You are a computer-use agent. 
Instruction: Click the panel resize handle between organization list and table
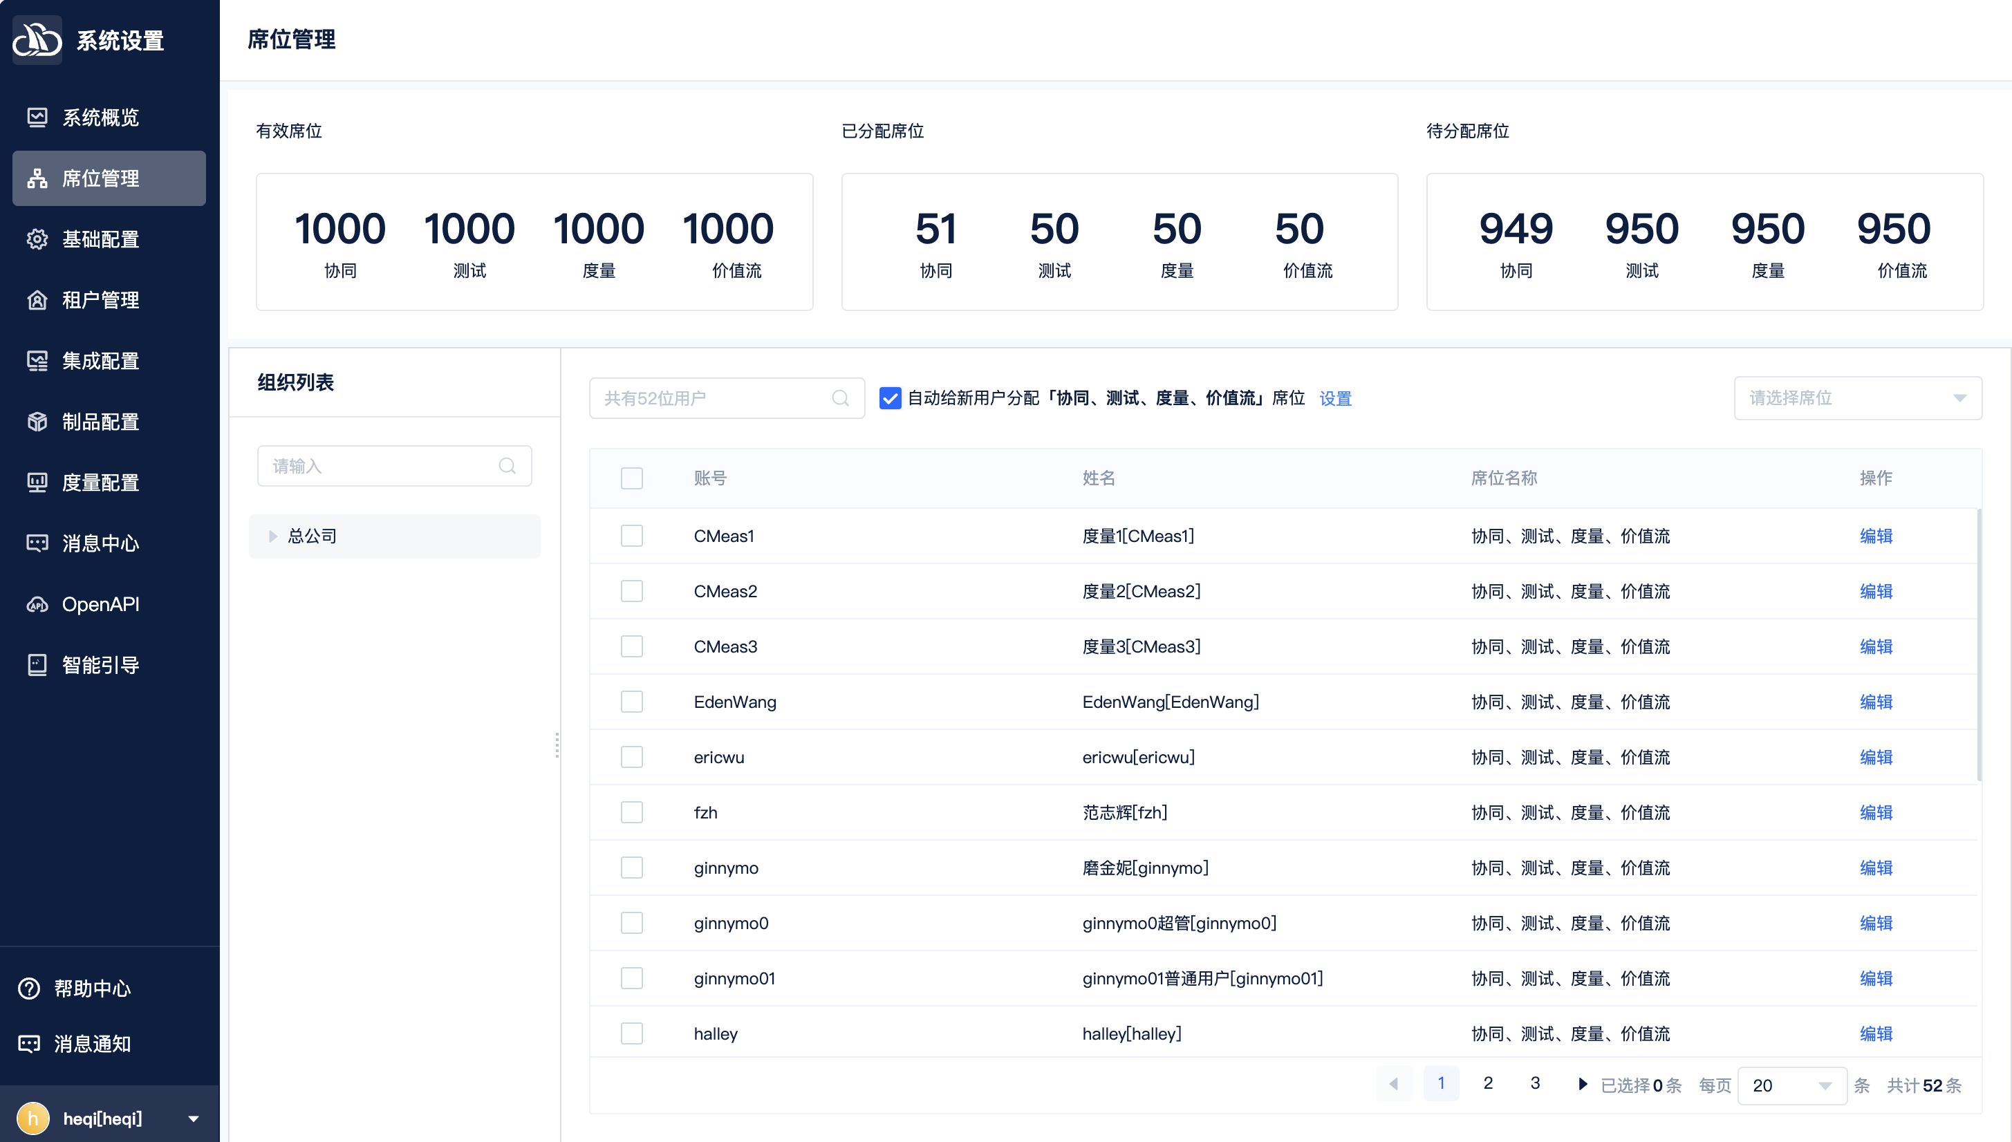tap(557, 745)
